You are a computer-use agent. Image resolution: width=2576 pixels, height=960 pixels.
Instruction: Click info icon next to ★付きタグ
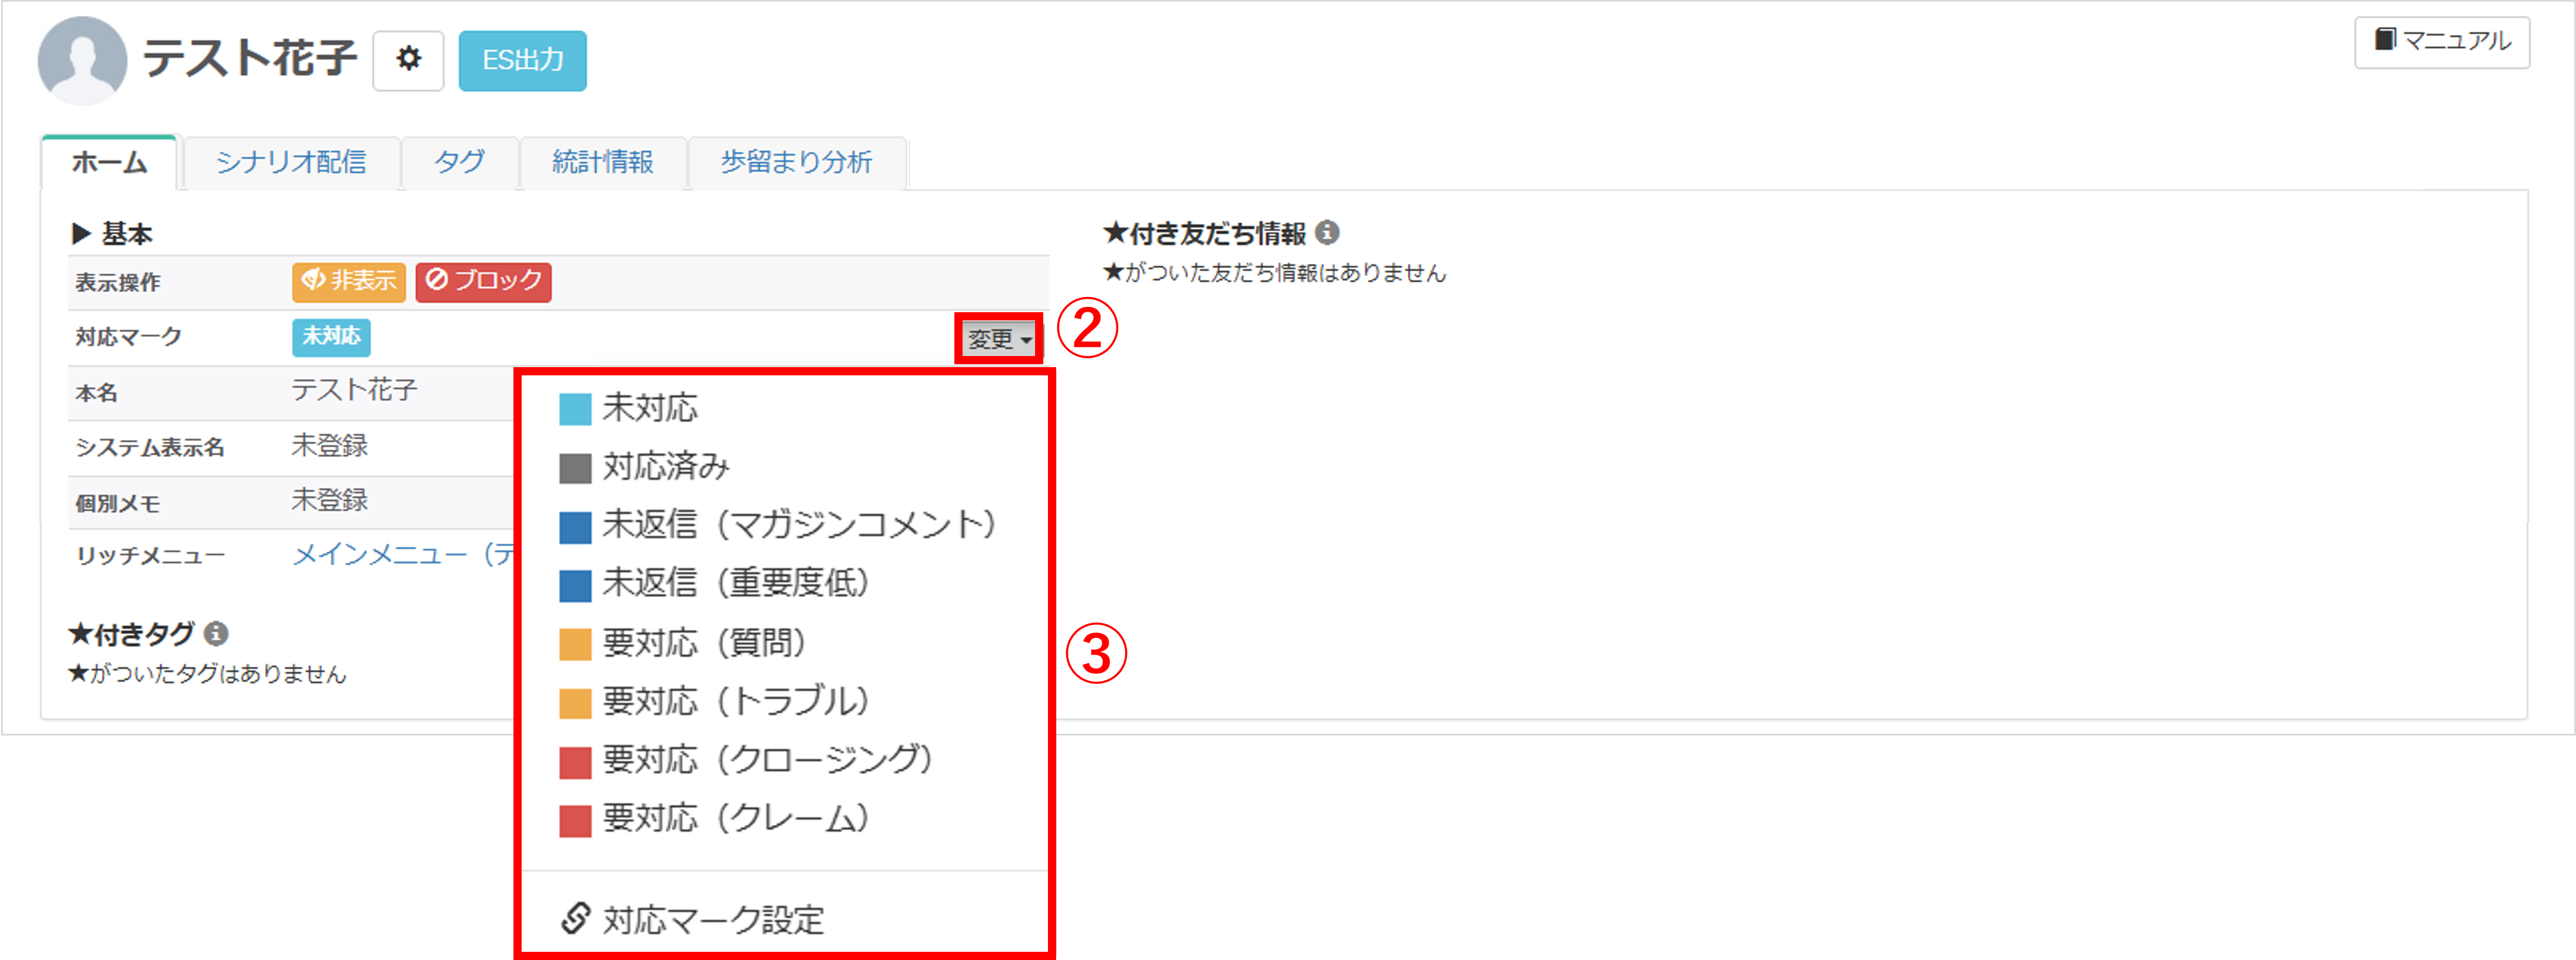pyautogui.click(x=216, y=634)
